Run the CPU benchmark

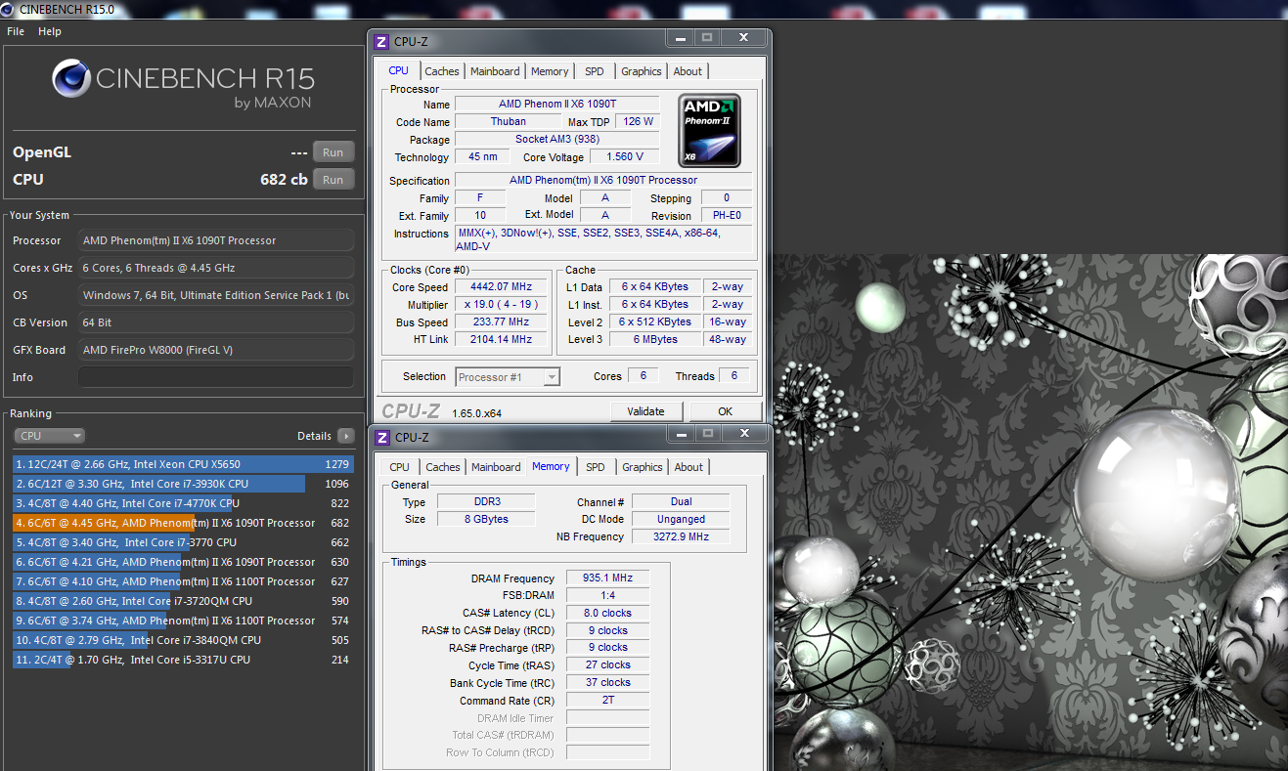click(x=333, y=180)
